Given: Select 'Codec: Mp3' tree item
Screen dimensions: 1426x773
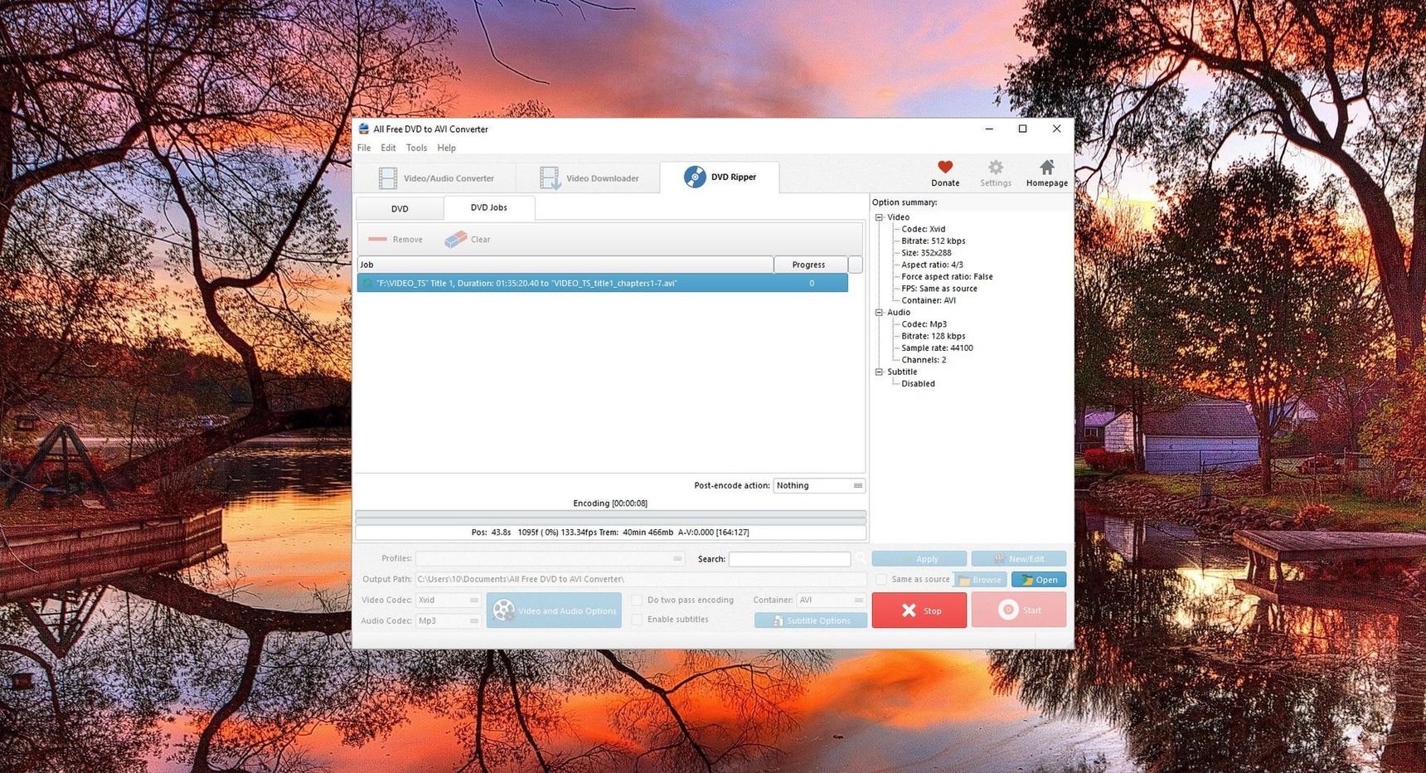Looking at the screenshot, I should tap(924, 324).
